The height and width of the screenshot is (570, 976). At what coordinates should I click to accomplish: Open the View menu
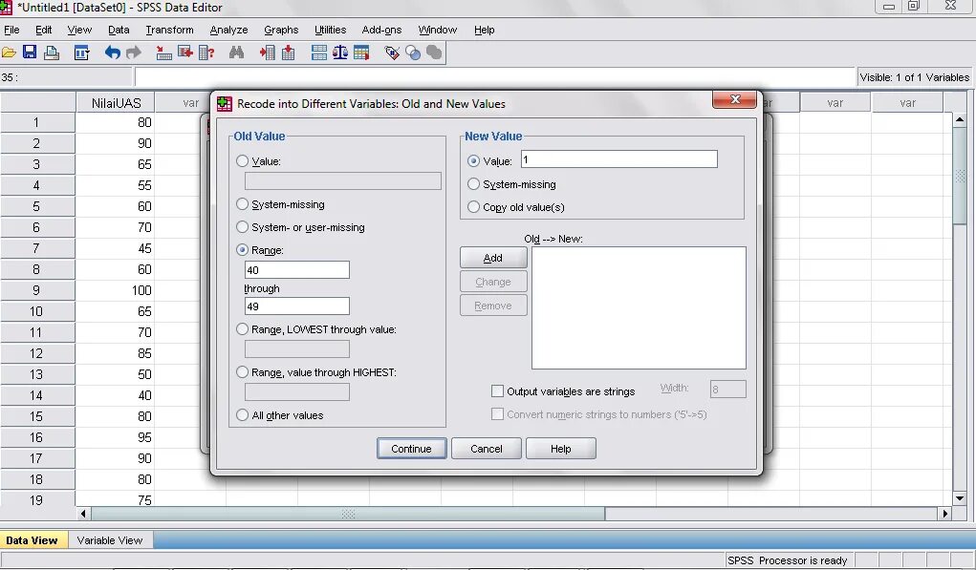pos(79,30)
